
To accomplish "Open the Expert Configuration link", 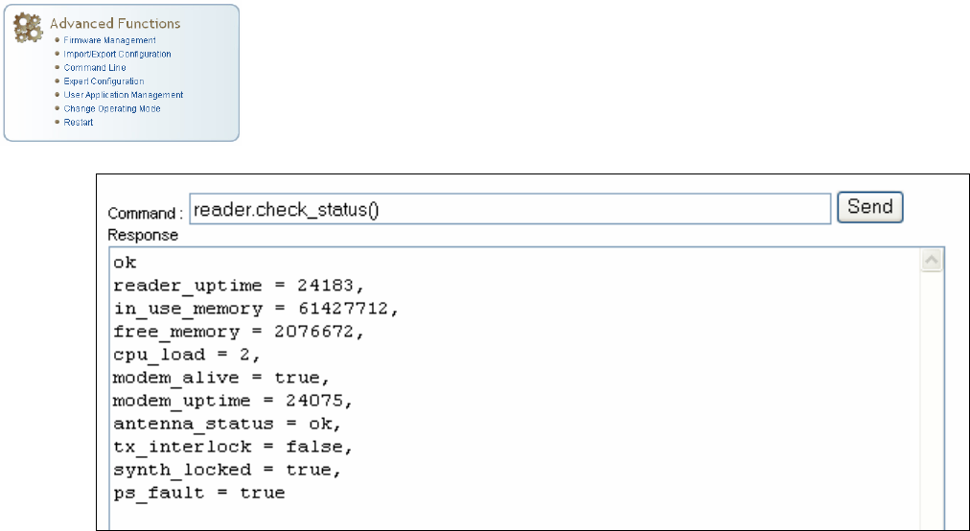I will point(104,81).
